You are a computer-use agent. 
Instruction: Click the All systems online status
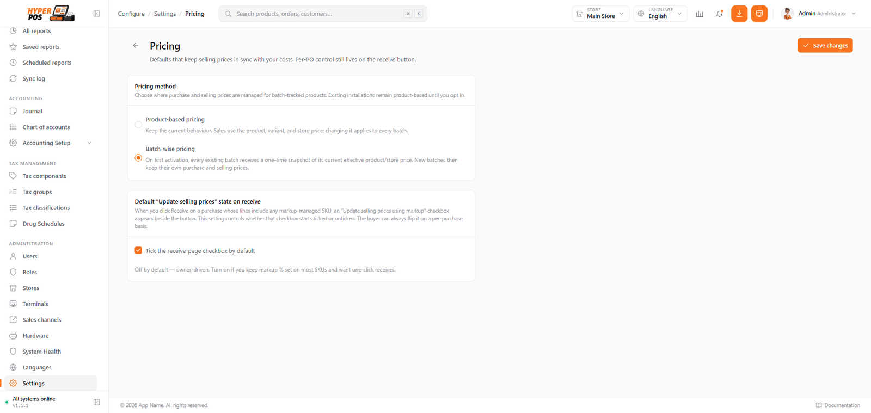point(34,399)
